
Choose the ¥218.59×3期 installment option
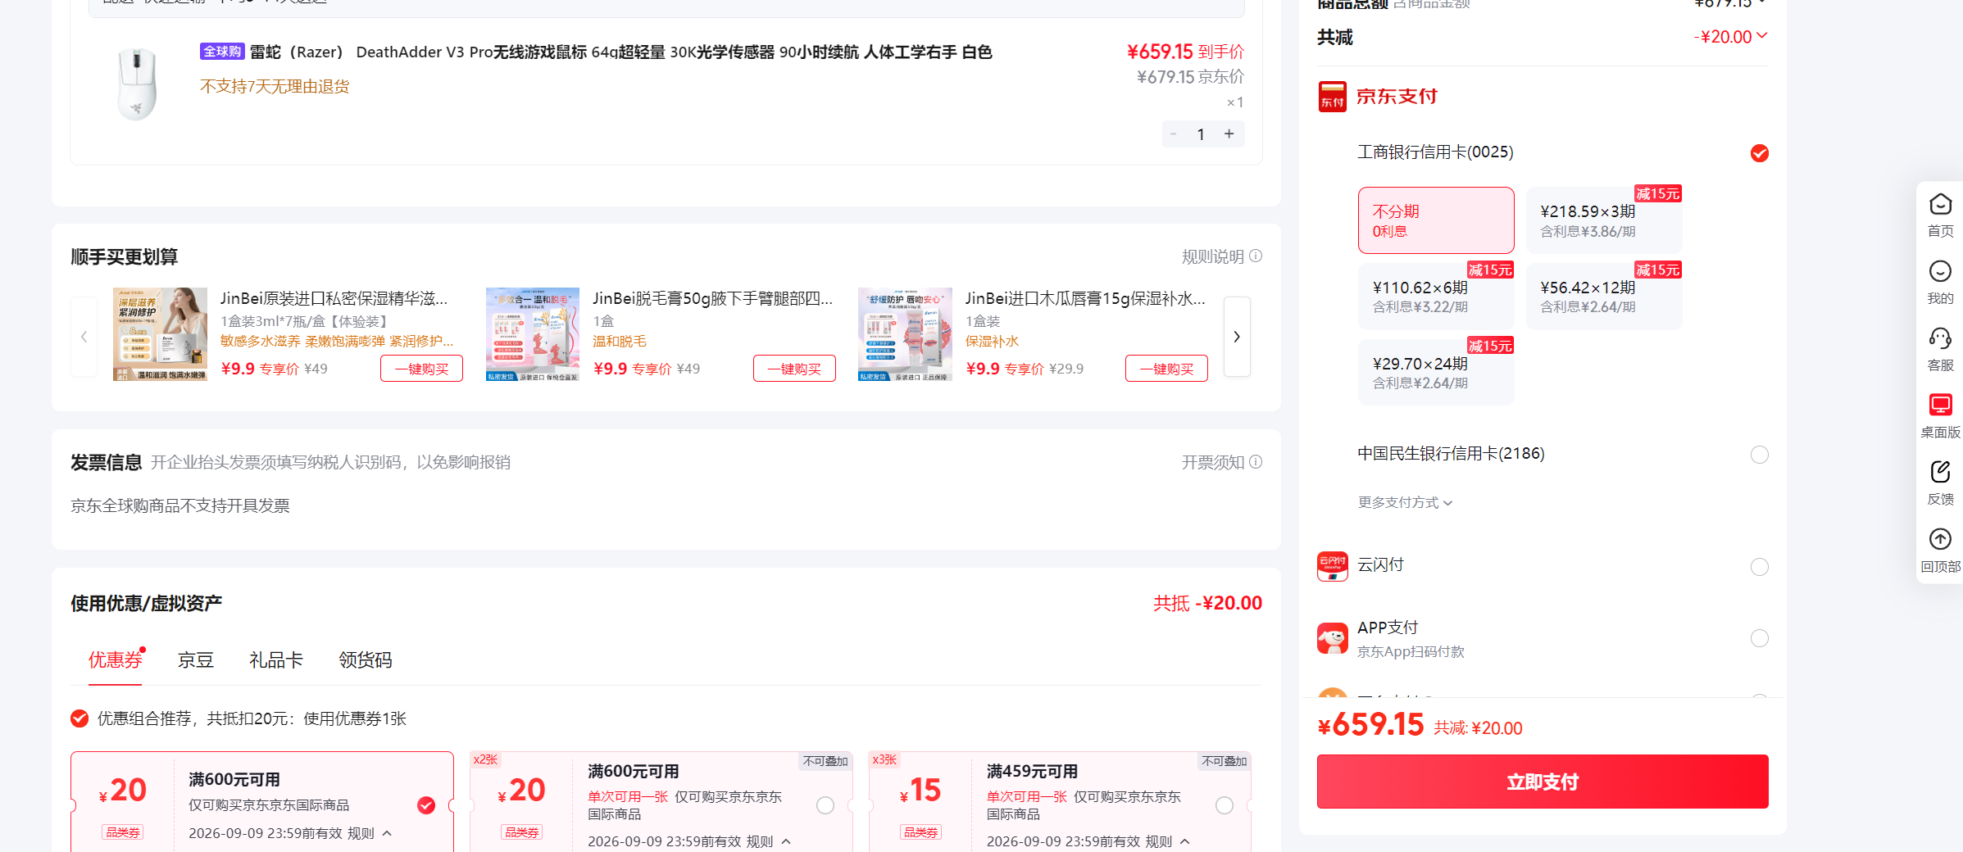coord(1604,220)
